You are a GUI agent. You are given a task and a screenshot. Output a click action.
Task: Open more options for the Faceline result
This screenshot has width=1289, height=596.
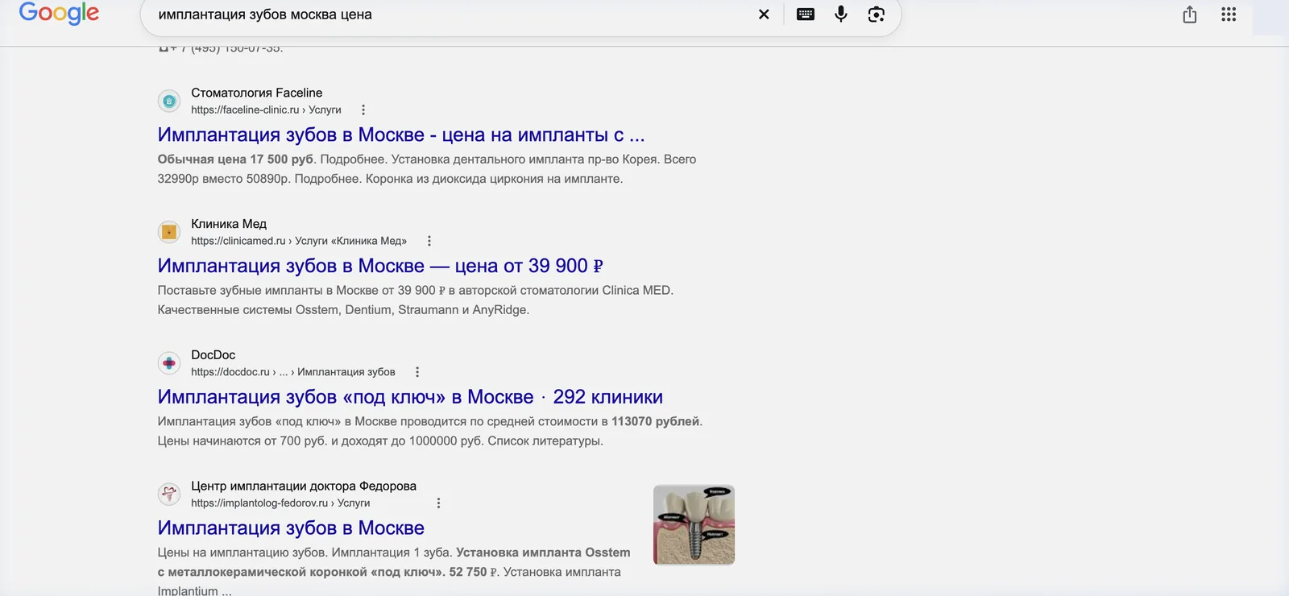363,110
